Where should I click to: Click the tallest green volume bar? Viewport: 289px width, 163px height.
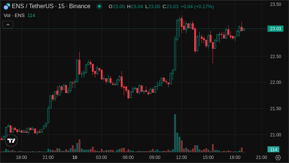175,133
